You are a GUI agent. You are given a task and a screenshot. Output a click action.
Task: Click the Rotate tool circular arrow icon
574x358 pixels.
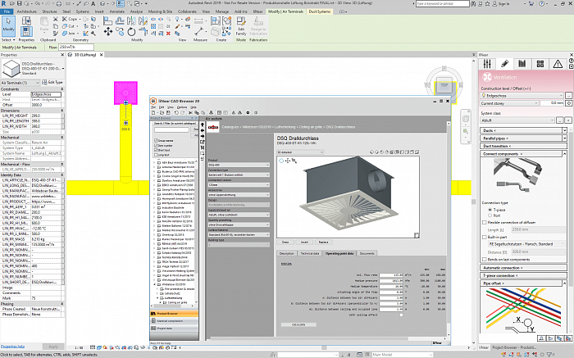coord(131,32)
